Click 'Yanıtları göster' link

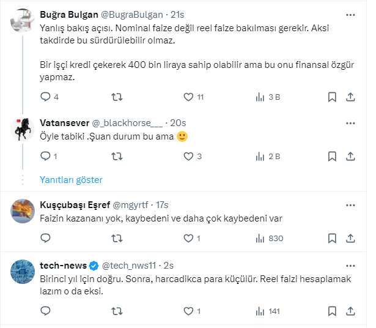tap(71, 180)
